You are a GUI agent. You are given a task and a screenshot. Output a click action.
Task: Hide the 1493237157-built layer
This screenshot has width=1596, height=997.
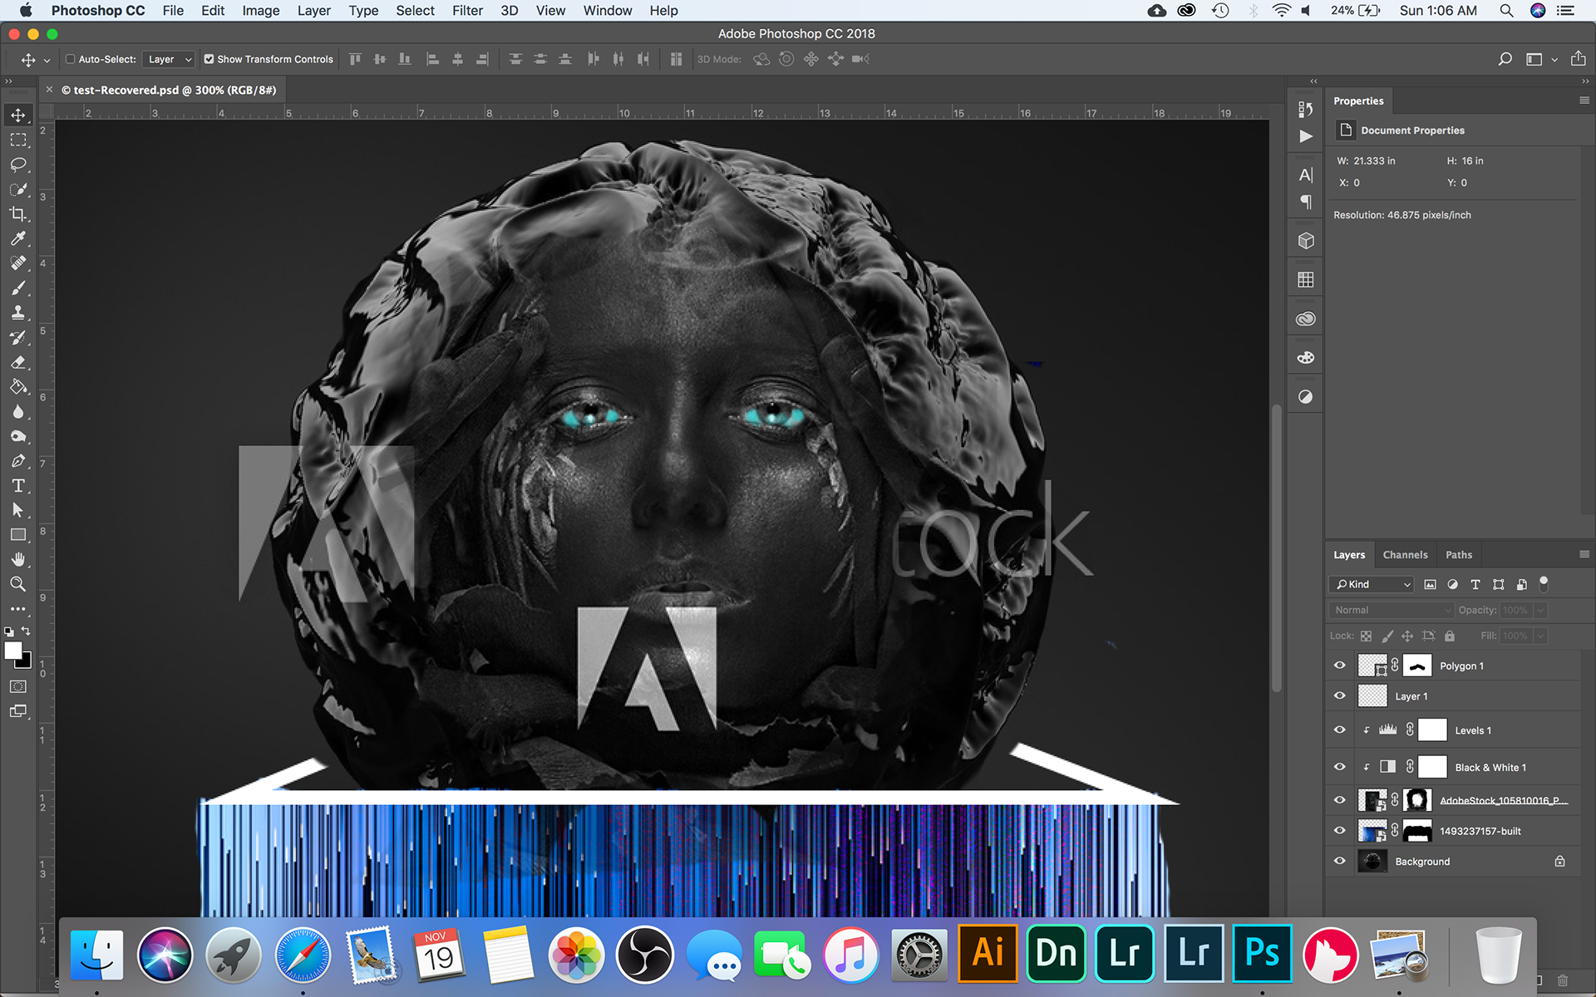[x=1339, y=831]
